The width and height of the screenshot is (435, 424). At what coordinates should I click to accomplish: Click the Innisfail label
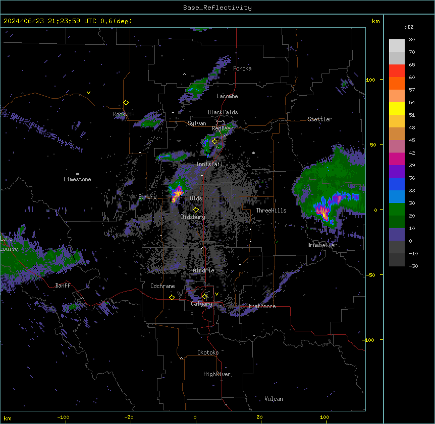point(210,164)
